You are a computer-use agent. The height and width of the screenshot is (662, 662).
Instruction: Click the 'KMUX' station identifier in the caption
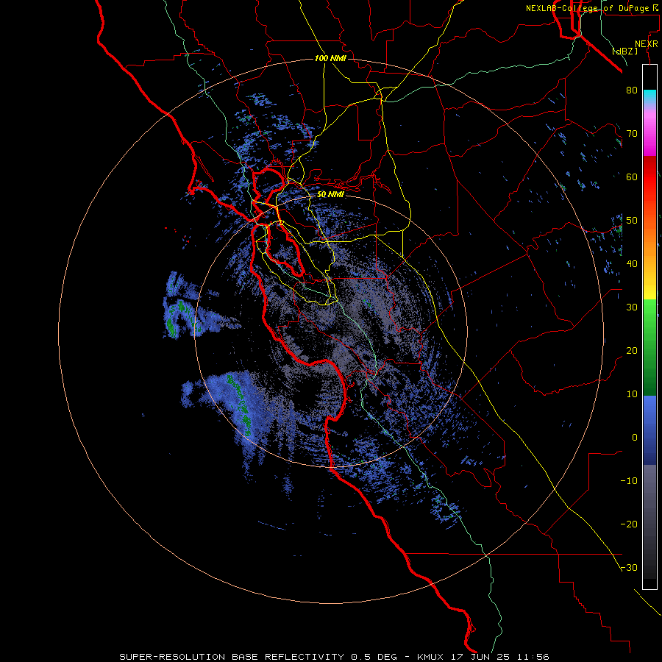(430, 657)
